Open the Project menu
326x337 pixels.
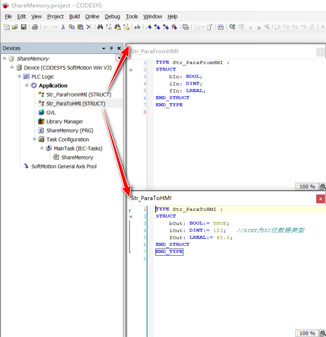click(56, 16)
